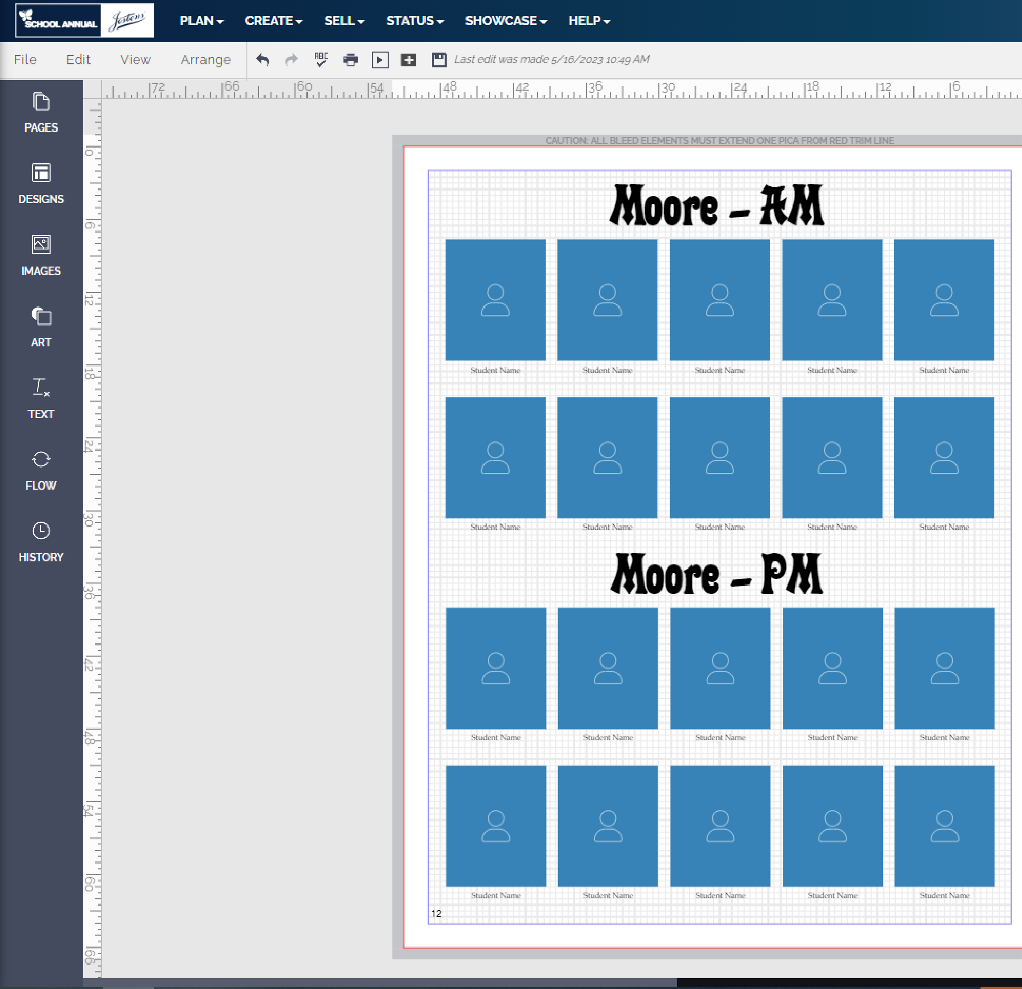Expand the SHOWCASE dropdown menu

tap(506, 21)
